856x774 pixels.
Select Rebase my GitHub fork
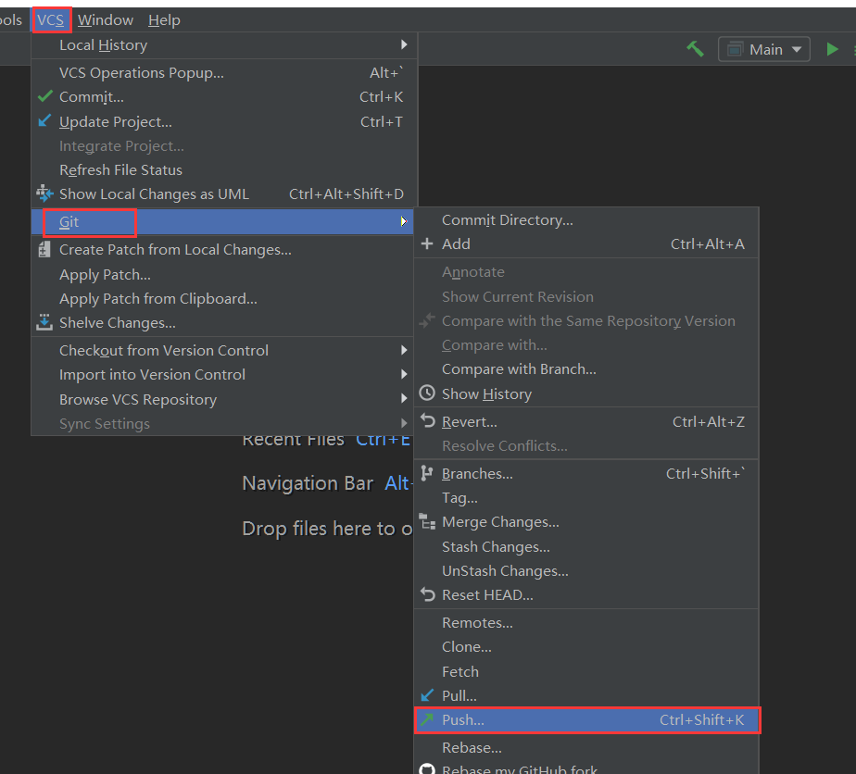click(586, 768)
